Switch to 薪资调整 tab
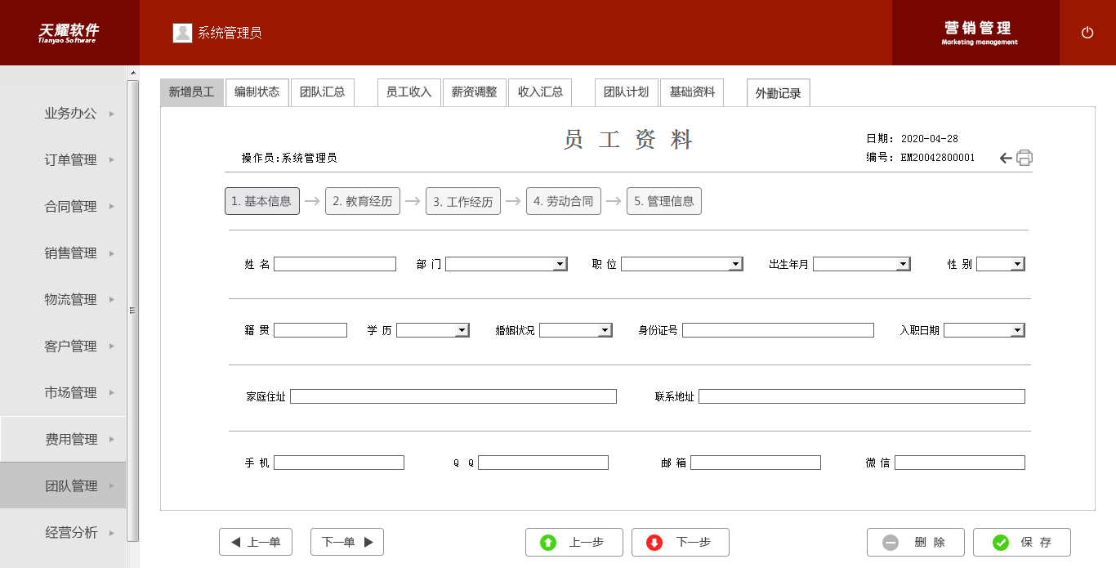This screenshot has height=568, width=1116. click(475, 92)
